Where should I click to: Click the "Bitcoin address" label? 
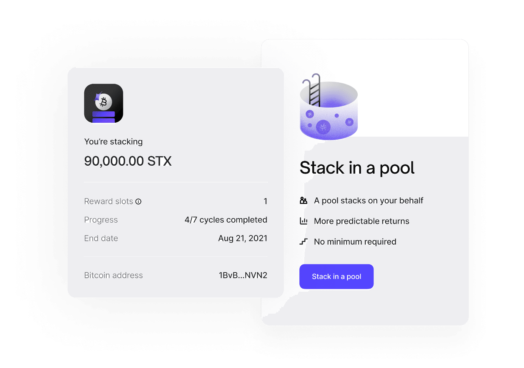point(113,276)
